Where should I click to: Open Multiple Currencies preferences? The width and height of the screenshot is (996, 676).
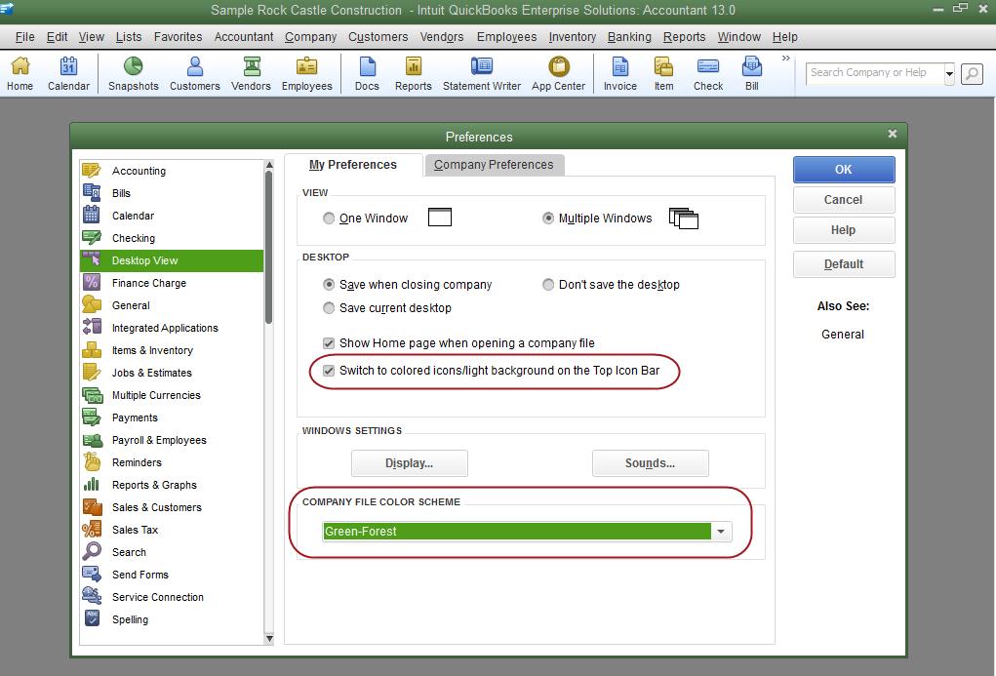[x=172, y=395]
